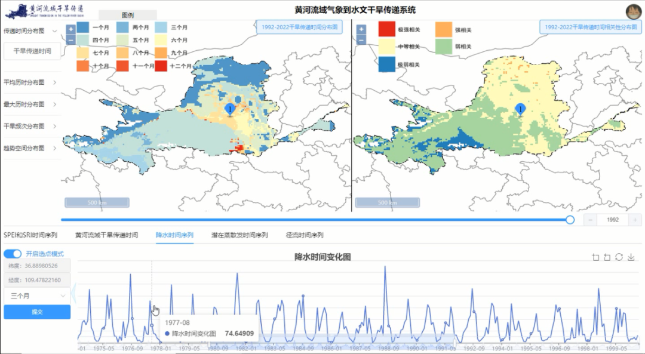Click the location pin on the right map
Screen dimensions: 645x354
[x=520, y=109]
